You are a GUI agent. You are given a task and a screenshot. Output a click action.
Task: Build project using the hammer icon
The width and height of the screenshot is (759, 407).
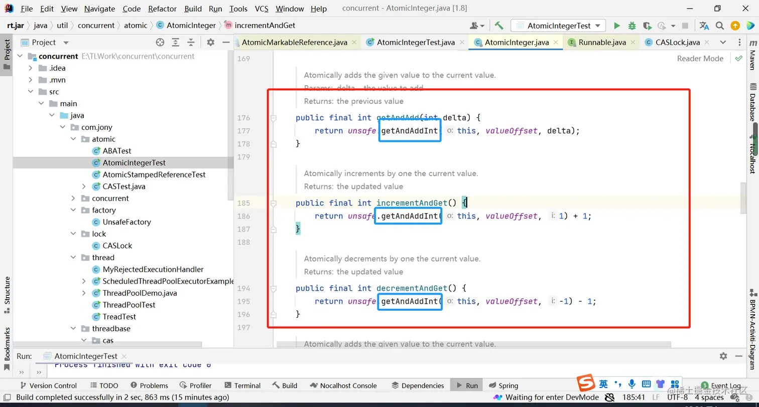(x=498, y=26)
